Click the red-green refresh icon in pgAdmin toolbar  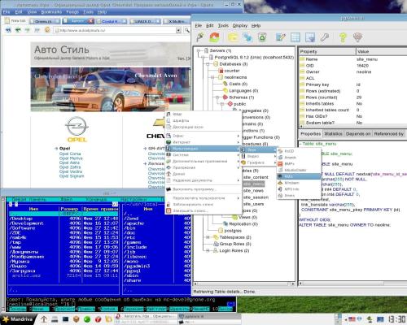click(x=214, y=37)
